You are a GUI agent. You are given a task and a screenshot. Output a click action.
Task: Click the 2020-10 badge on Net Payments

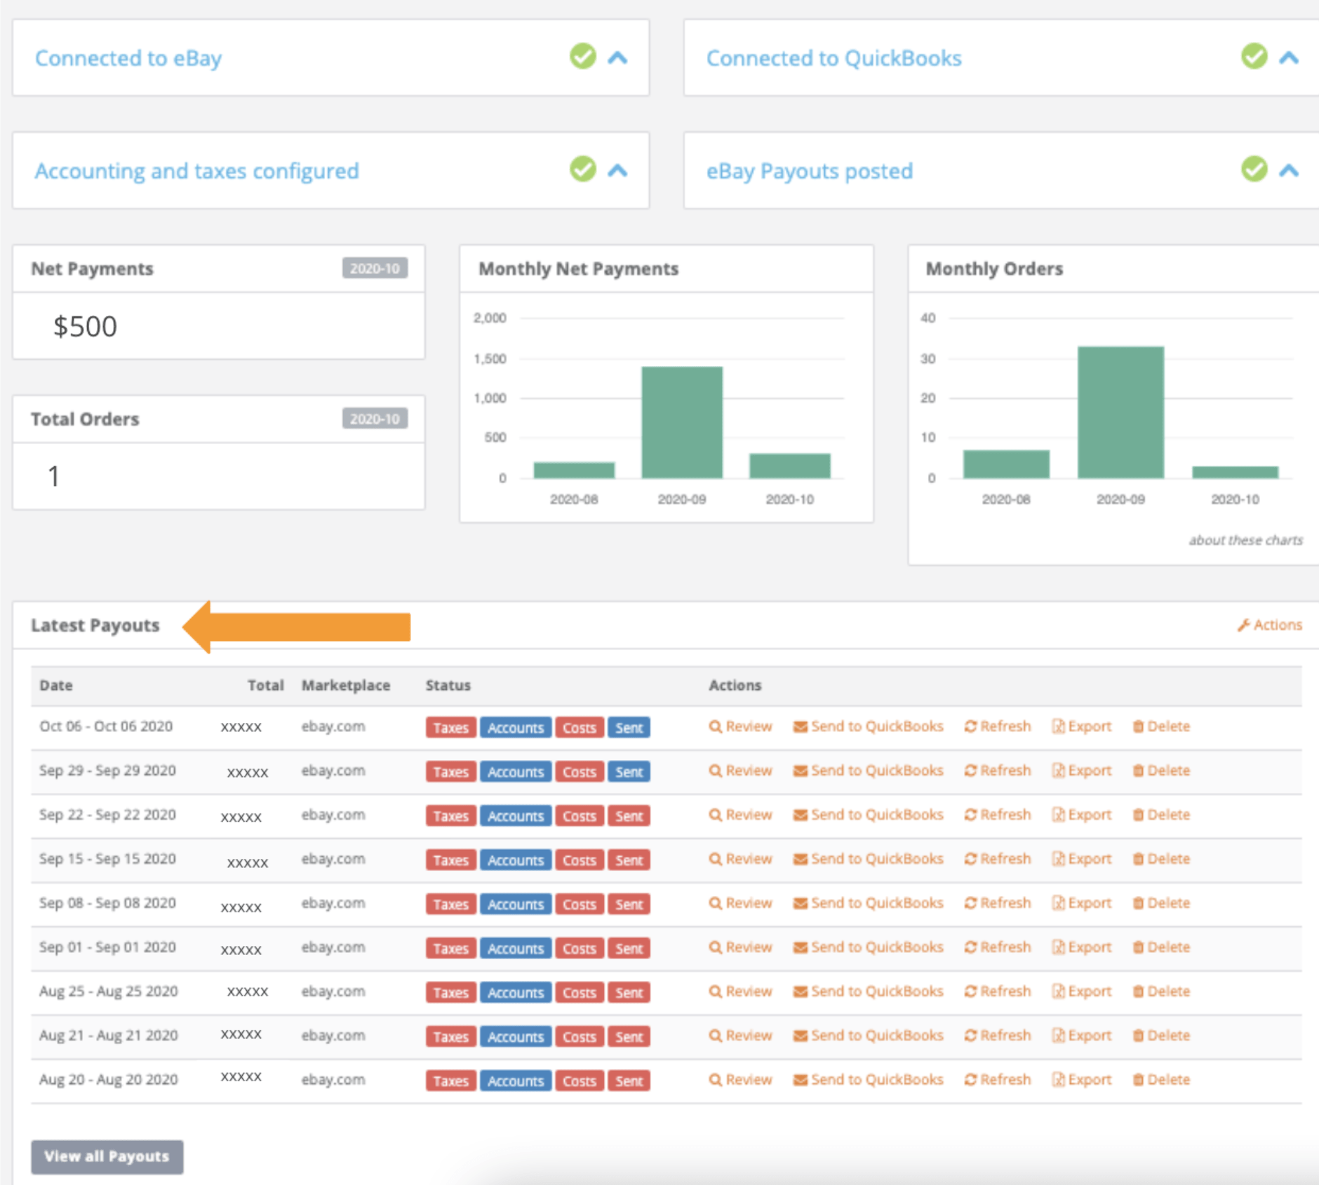pyautogui.click(x=375, y=269)
